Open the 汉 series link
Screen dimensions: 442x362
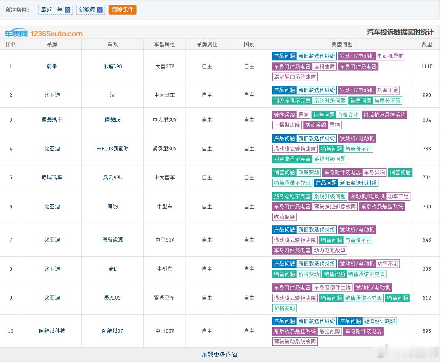click(113, 95)
